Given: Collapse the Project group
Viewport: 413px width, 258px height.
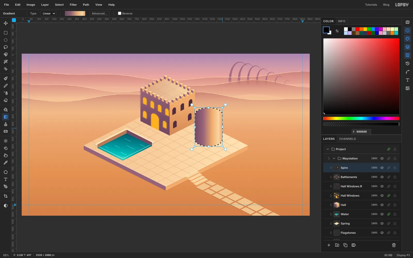Looking at the screenshot, I should (328, 149).
